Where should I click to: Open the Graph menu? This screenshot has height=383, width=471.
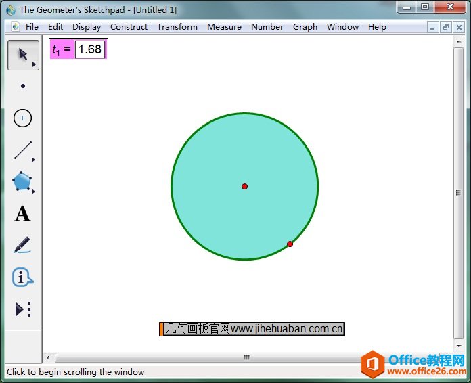click(305, 27)
